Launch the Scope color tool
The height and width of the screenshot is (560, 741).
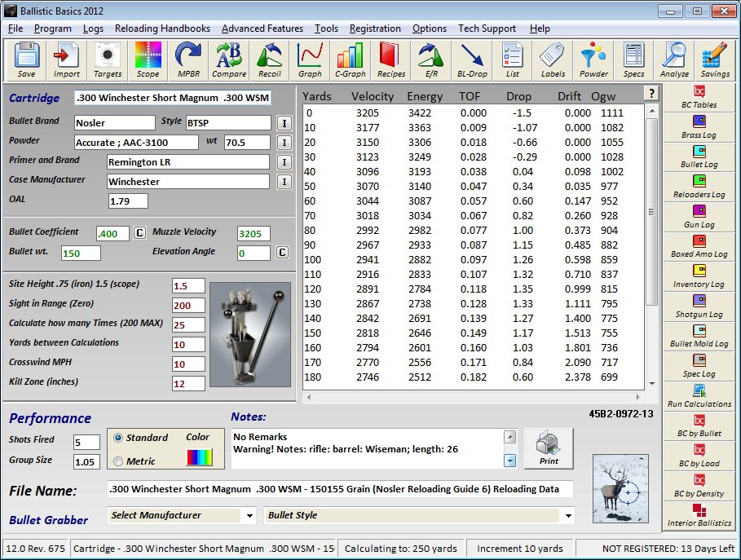click(148, 60)
